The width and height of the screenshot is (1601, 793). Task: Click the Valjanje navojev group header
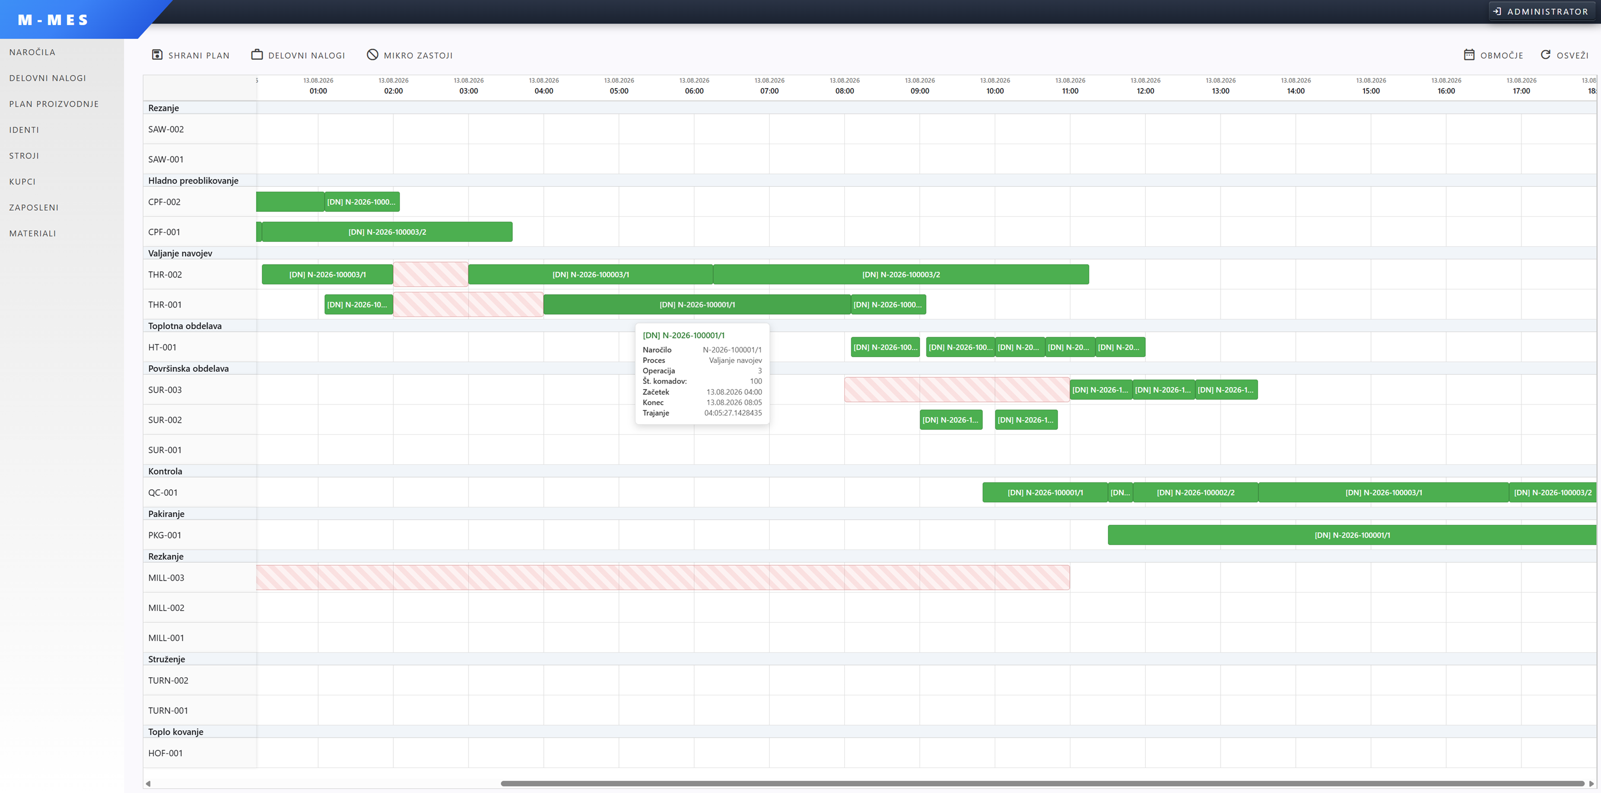click(x=180, y=253)
